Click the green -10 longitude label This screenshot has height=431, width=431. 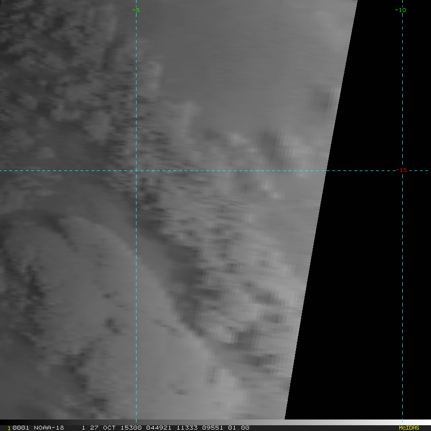(x=400, y=10)
